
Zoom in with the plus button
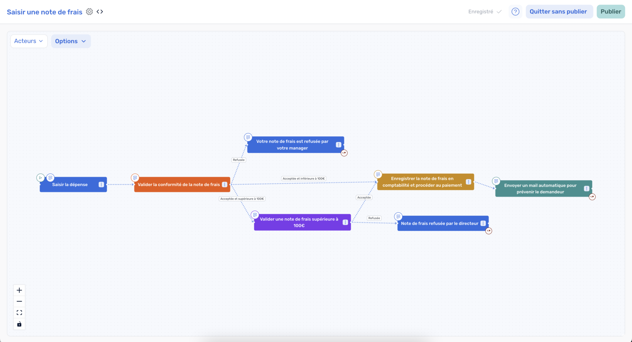coord(19,290)
